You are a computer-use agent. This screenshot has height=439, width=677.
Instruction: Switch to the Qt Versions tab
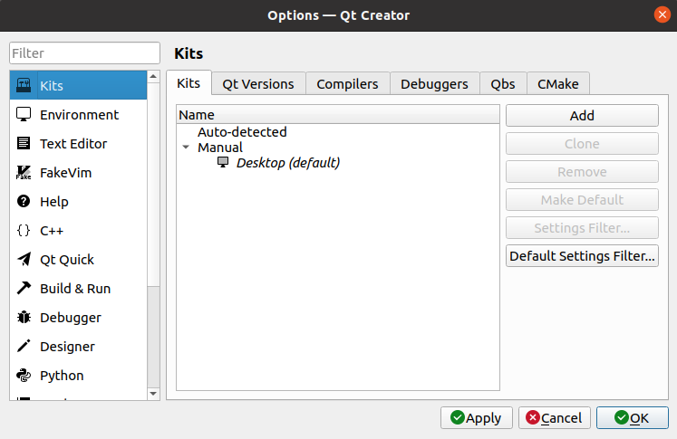(258, 83)
